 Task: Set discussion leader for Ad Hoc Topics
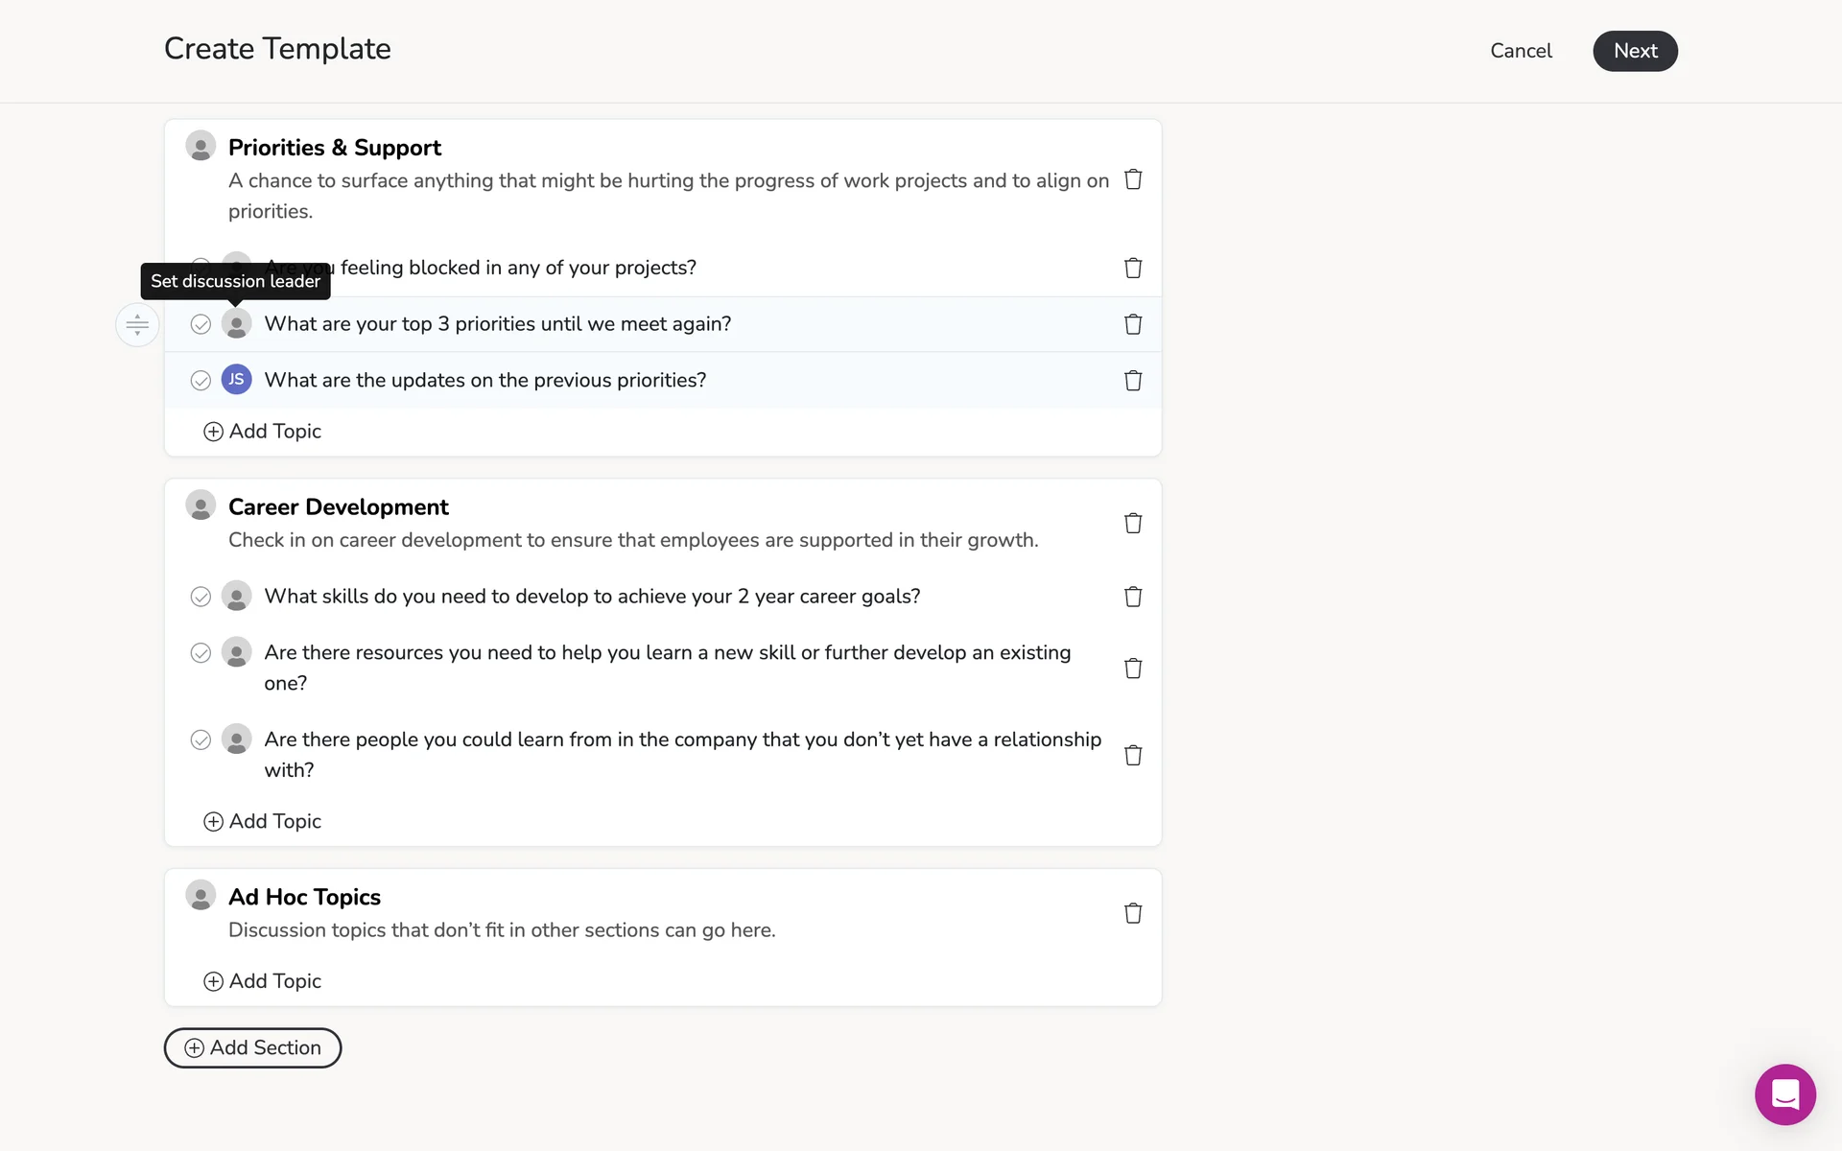(201, 896)
